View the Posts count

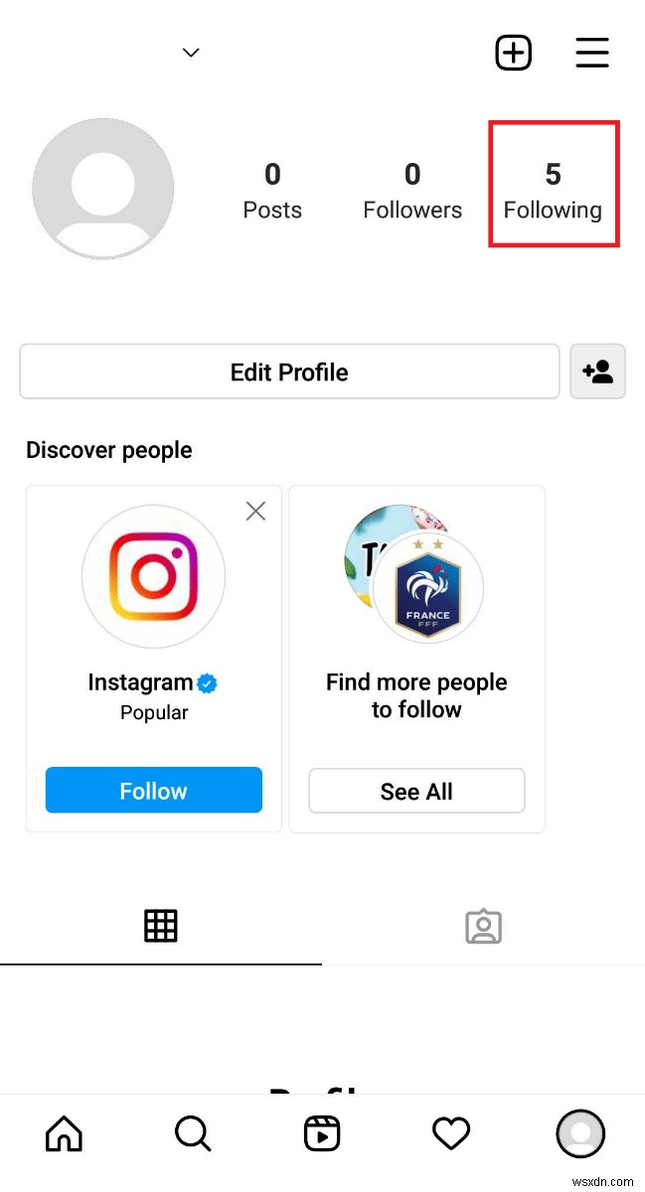pos(272,184)
